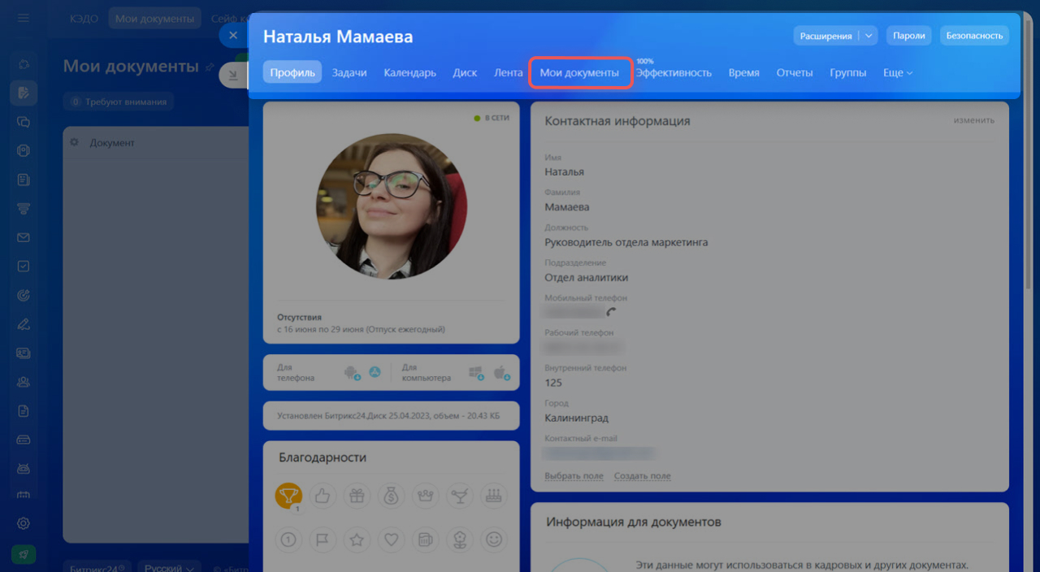Switch to the Время tab
The width and height of the screenshot is (1040, 572).
(743, 72)
